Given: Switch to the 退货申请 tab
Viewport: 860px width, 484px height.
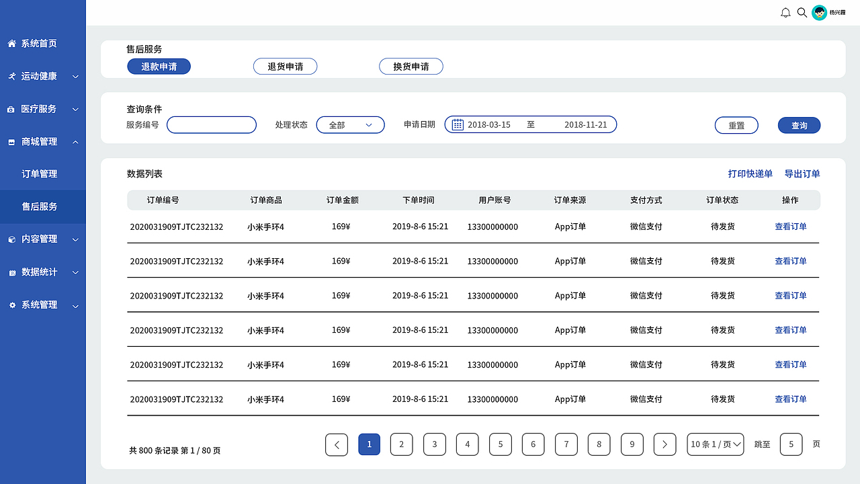Looking at the screenshot, I should 285,66.
